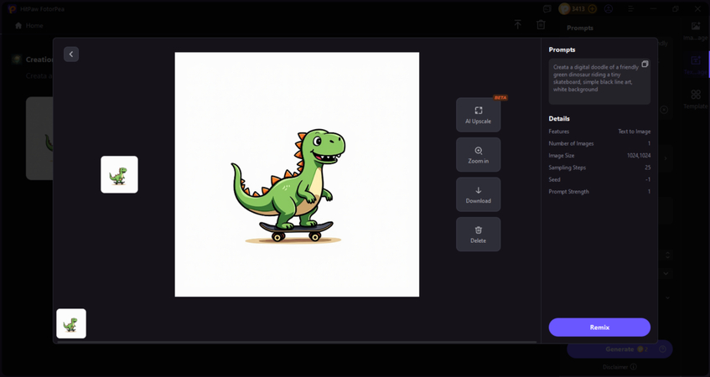
Task: Click the Prompts heading in details panel
Action: pyautogui.click(x=562, y=49)
